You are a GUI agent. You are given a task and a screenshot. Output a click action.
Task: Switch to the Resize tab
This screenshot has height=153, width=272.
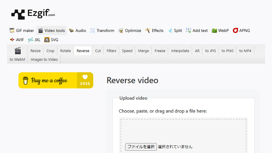click(x=35, y=51)
